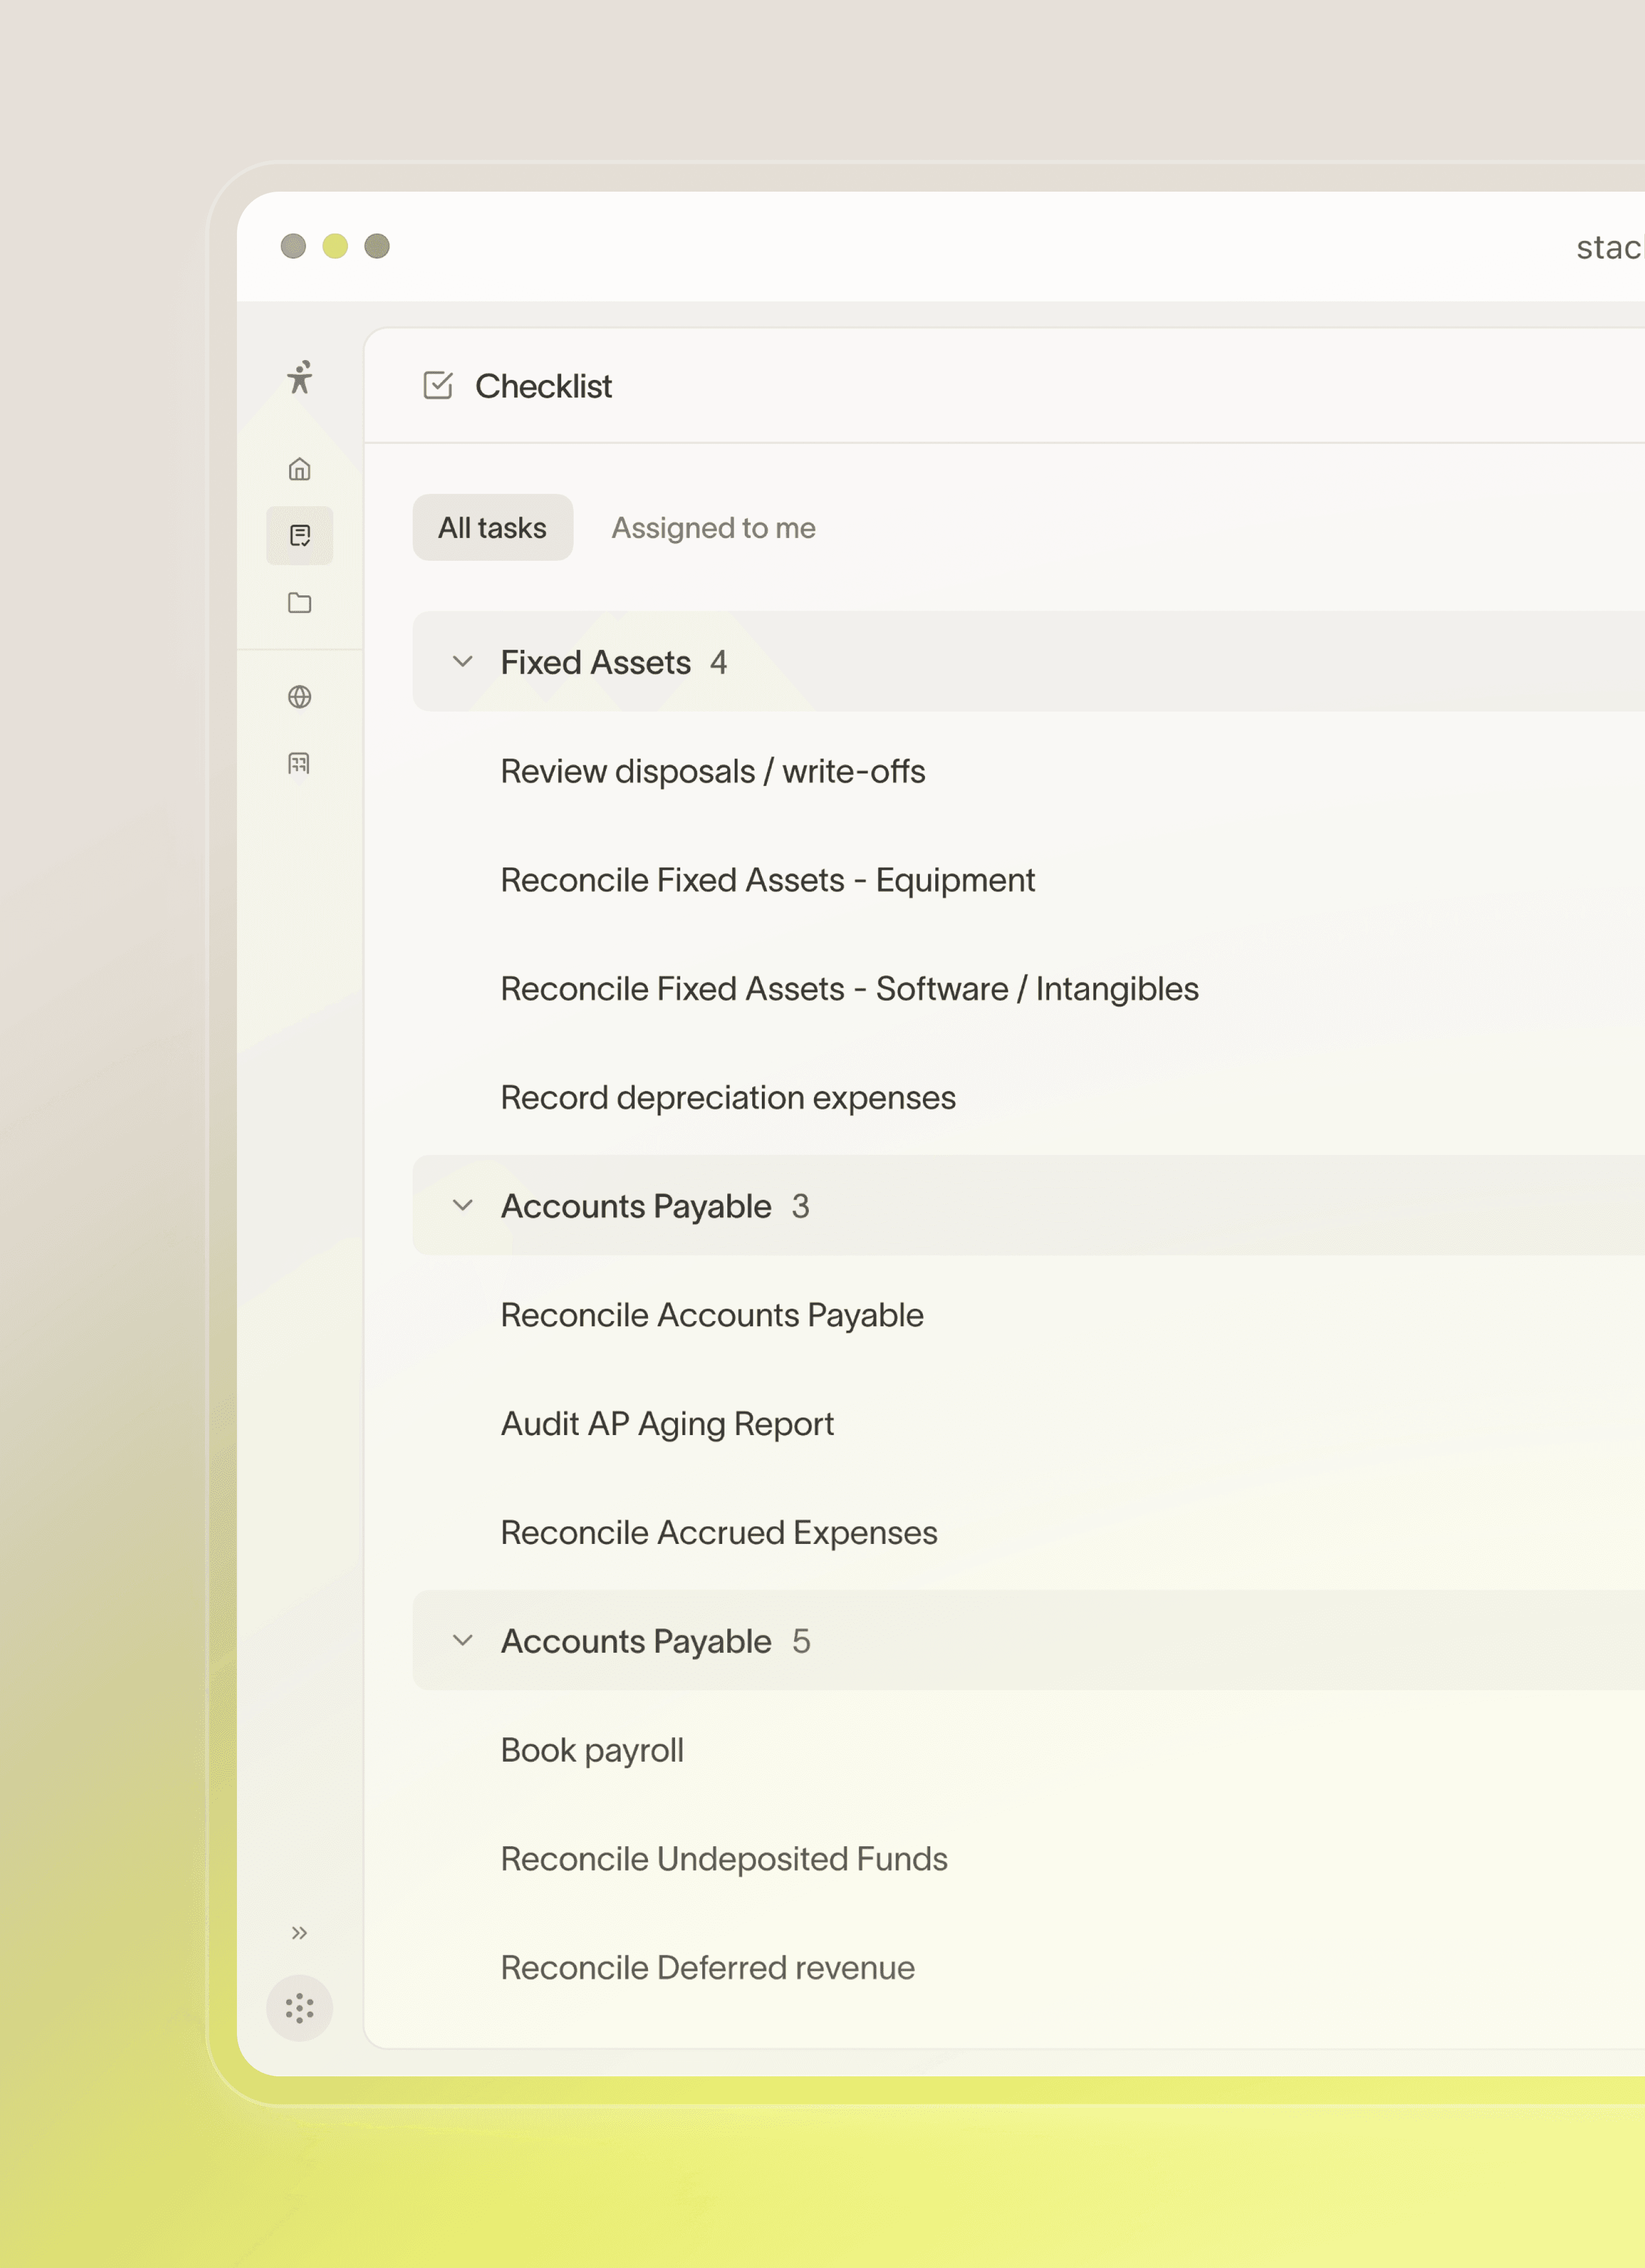This screenshot has width=1645, height=2268.
Task: Open Reconcile Fixed Assets - Equipment task
Action: 768,880
